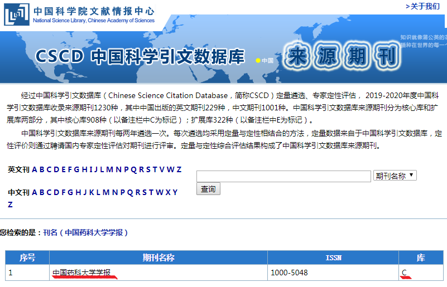Select English journals letter F
The height and width of the screenshot is (287, 447).
pyautogui.click(x=70, y=170)
